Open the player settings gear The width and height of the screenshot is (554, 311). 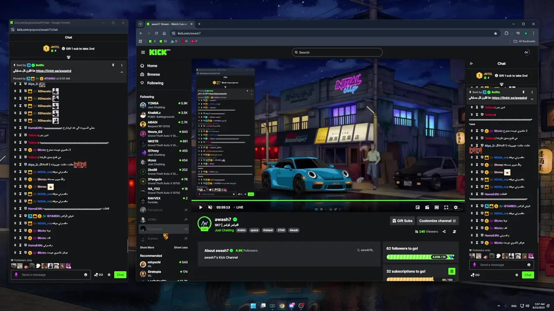(x=456, y=207)
